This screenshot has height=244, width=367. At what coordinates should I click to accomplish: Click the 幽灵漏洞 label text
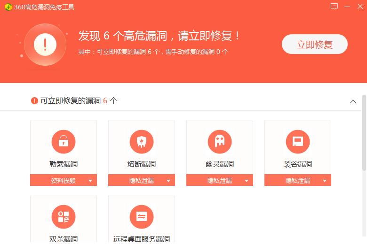220,164
